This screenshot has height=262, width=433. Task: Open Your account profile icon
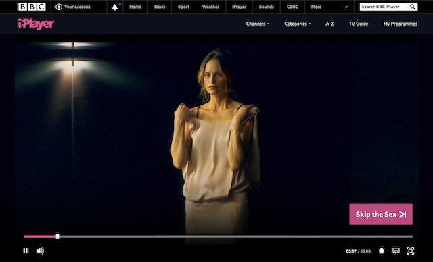pos(59,7)
